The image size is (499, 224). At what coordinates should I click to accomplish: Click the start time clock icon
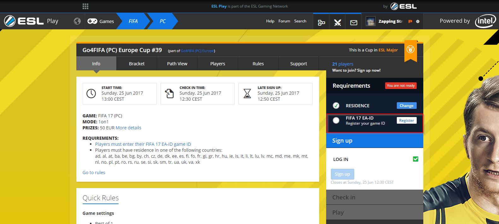point(91,94)
